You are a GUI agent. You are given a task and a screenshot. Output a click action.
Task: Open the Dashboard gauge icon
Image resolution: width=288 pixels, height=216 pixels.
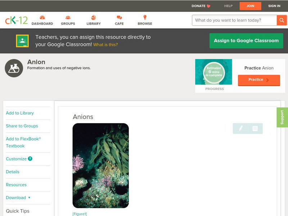[x=42, y=17]
